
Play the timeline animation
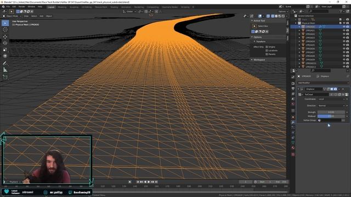pyautogui.click(x=149, y=182)
